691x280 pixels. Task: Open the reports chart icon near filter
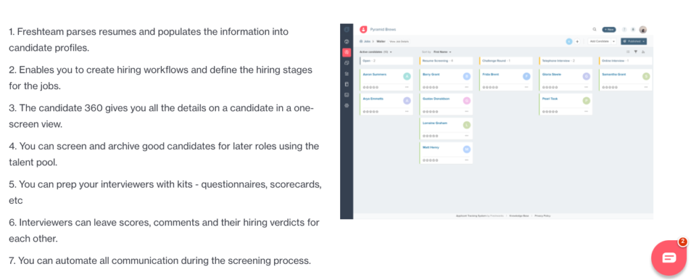click(x=643, y=51)
